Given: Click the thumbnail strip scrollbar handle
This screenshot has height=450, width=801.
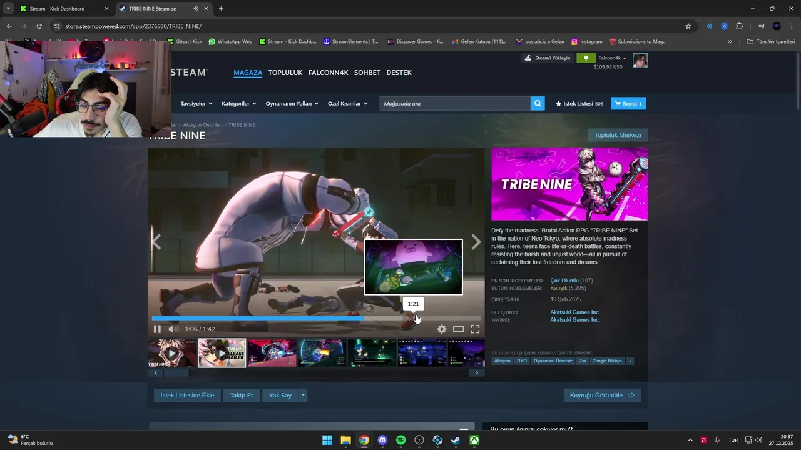Looking at the screenshot, I should click(176, 373).
